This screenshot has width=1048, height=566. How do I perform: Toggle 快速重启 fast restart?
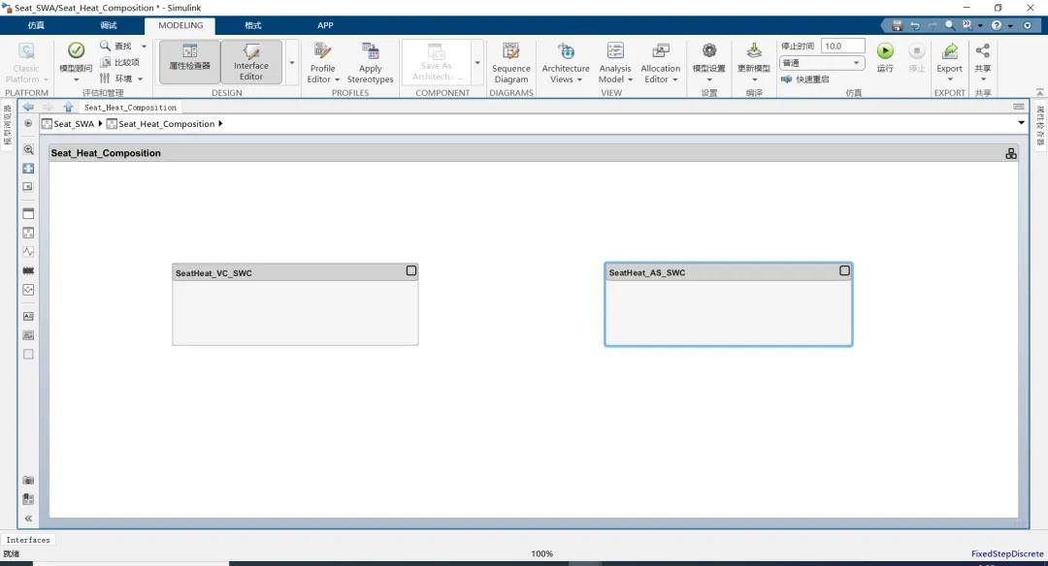click(805, 79)
